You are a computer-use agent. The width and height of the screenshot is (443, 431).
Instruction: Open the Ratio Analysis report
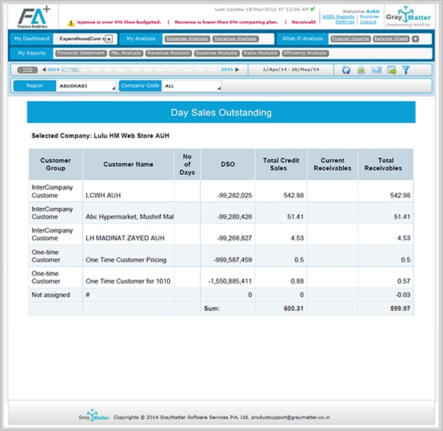pos(260,53)
